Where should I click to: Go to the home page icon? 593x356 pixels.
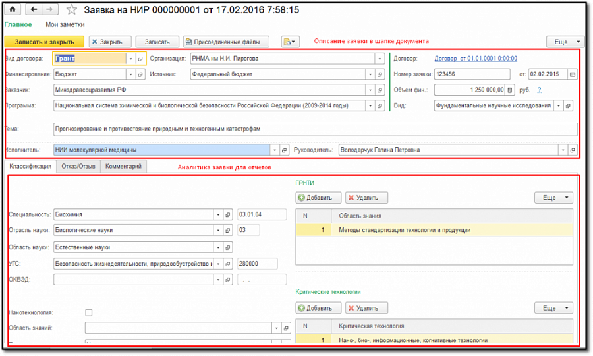coord(13,9)
